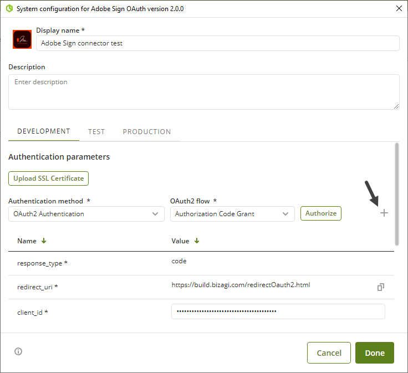Click the plus icon to add parameter
This screenshot has height=373, width=408.
384,213
